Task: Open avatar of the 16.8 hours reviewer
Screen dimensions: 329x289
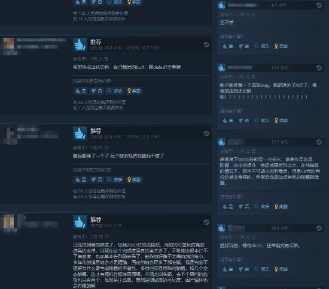Action: click(x=8, y=44)
